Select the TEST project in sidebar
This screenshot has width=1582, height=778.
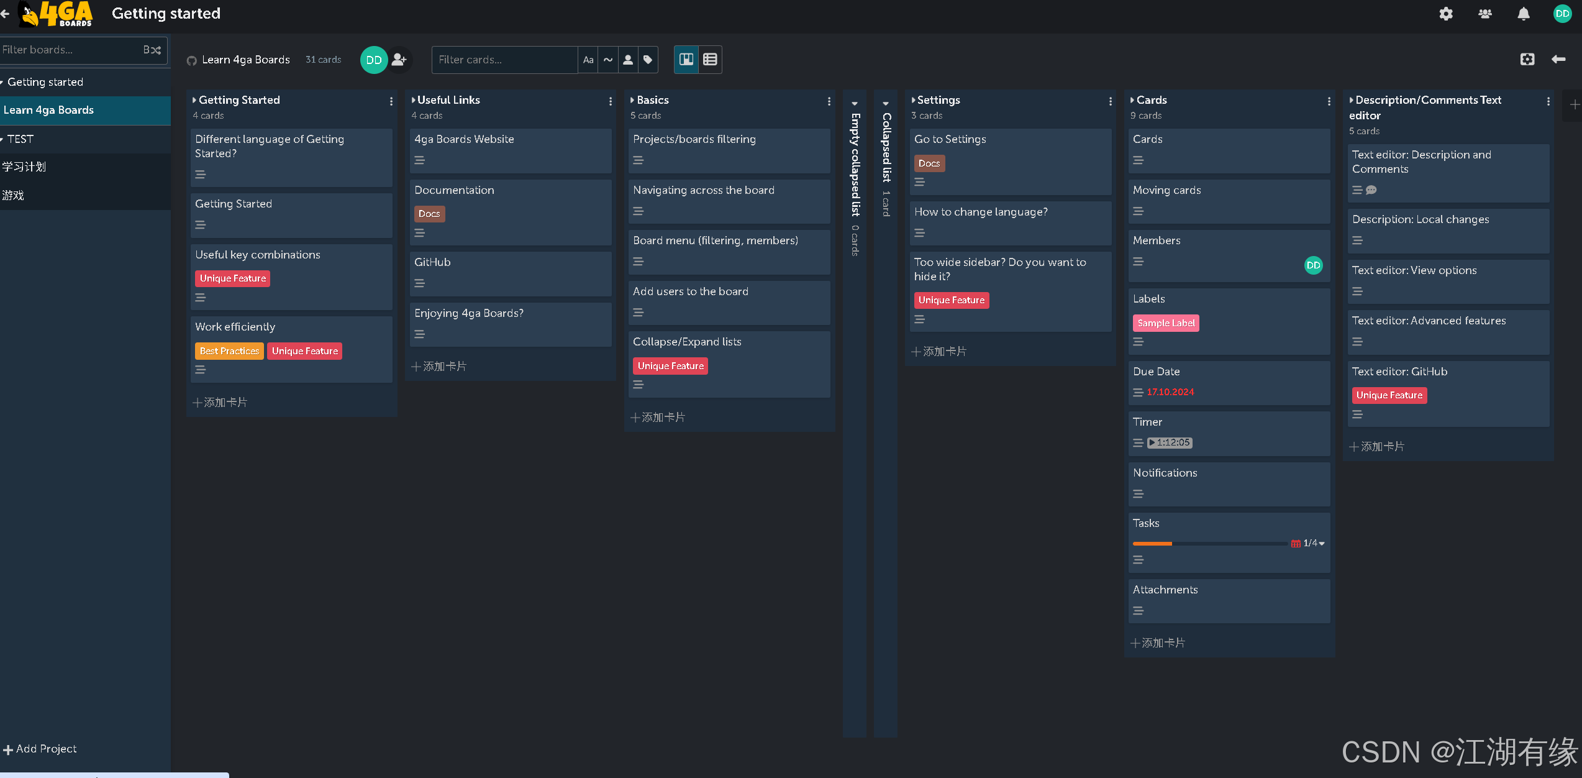[x=20, y=139]
